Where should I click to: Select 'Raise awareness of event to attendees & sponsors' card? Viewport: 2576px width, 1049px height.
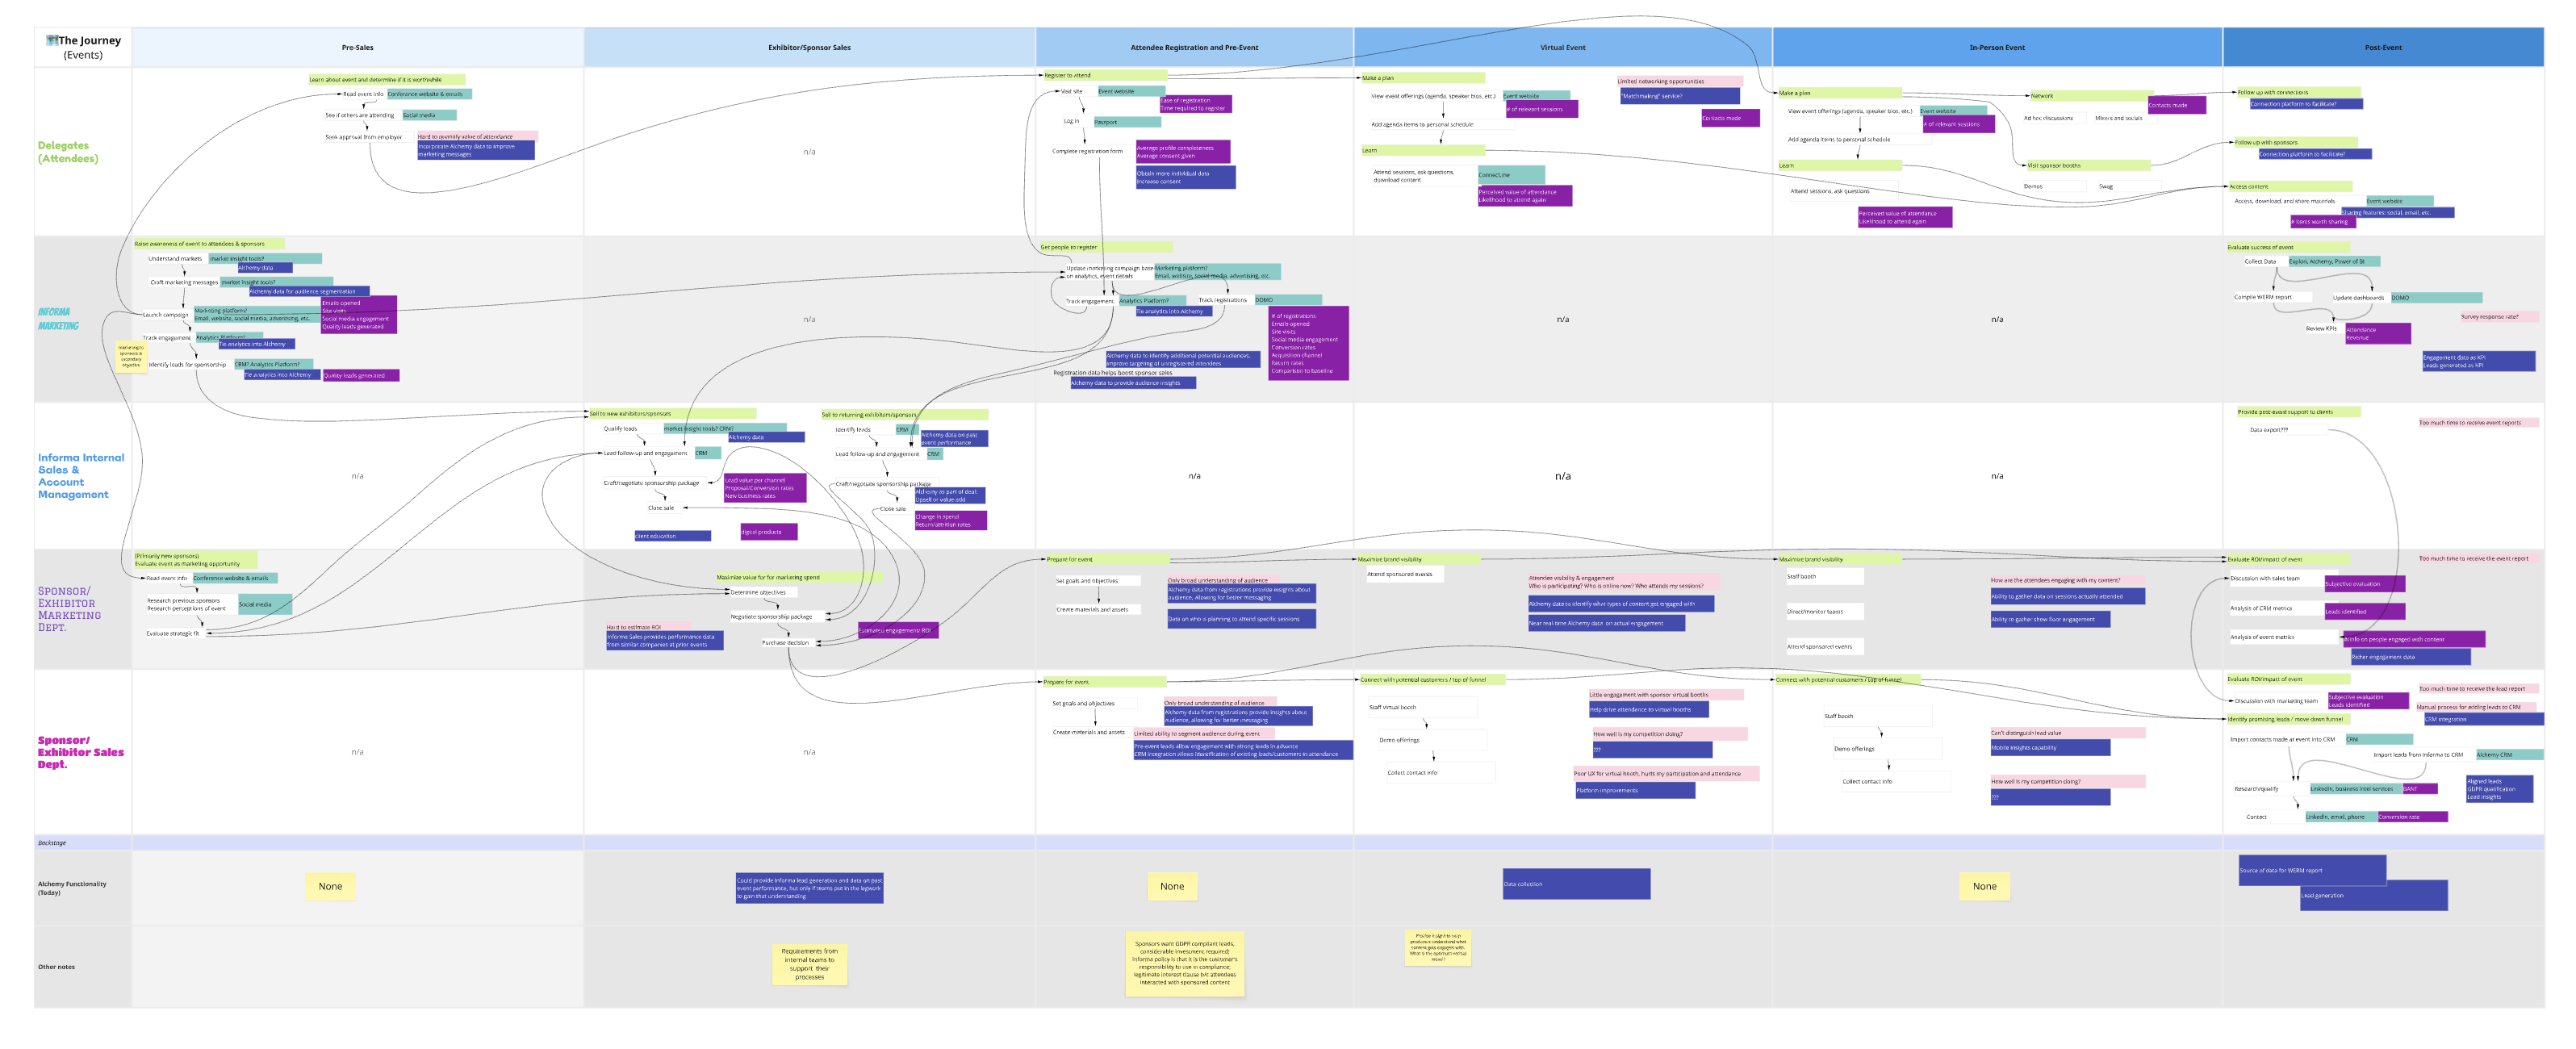click(209, 244)
